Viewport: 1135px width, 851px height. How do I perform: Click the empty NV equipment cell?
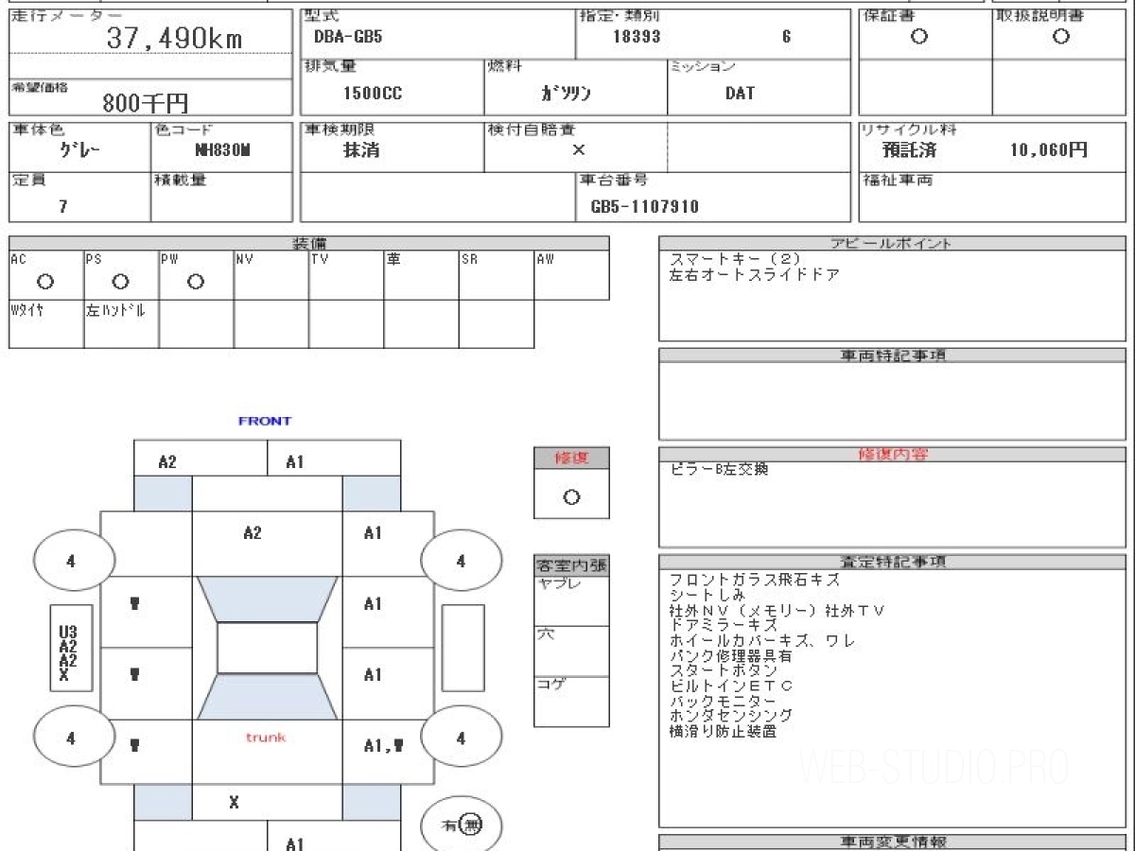pos(271,275)
